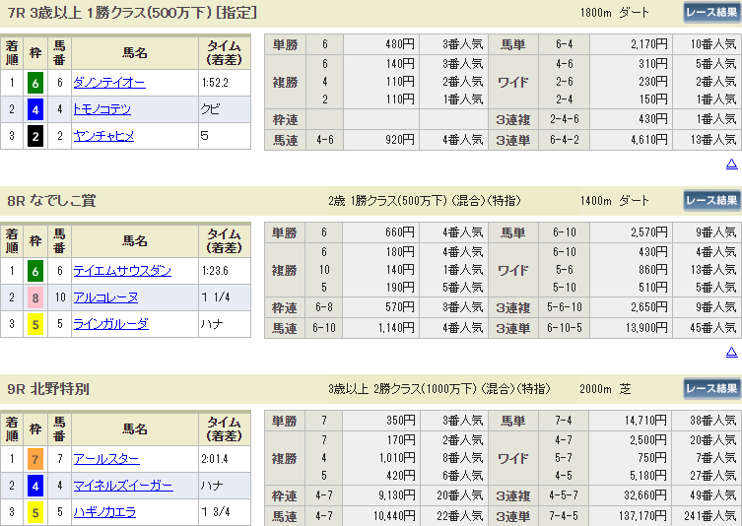Select blue frame 4 badge for トモノコテツ
Viewport: 742px width, 526px height.
click(x=35, y=109)
